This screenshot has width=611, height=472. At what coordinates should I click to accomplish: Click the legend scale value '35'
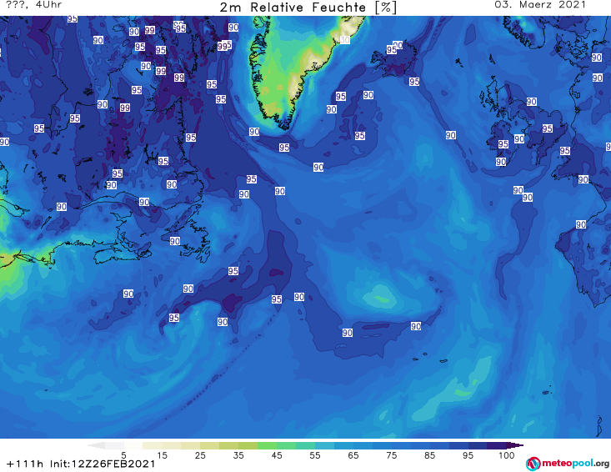coord(238,455)
